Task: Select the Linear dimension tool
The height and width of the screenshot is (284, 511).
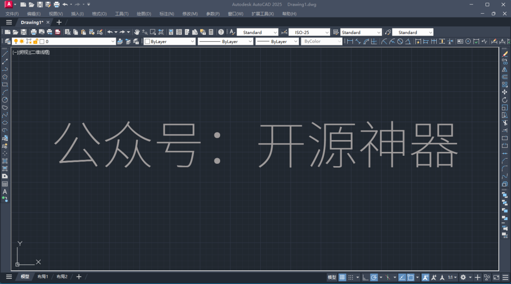Action: pos(350,41)
